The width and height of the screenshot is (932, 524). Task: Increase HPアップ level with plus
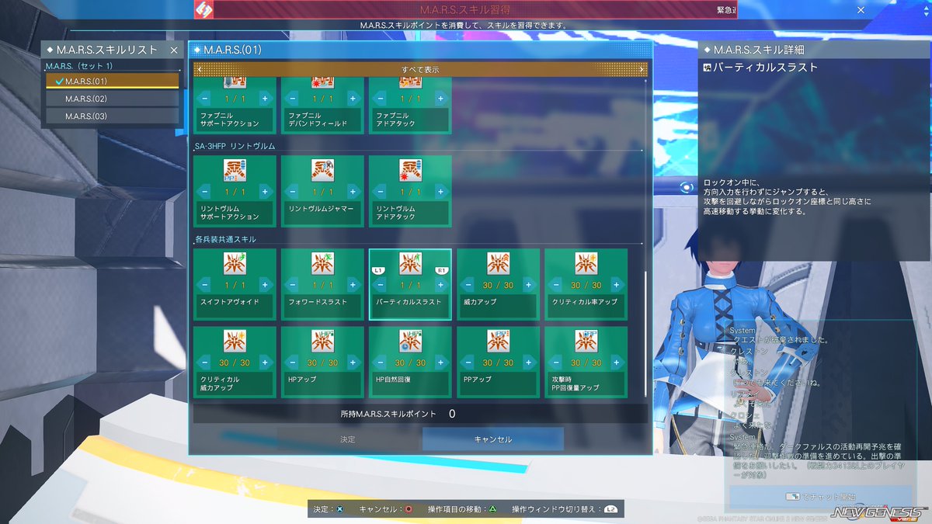pyautogui.click(x=353, y=363)
